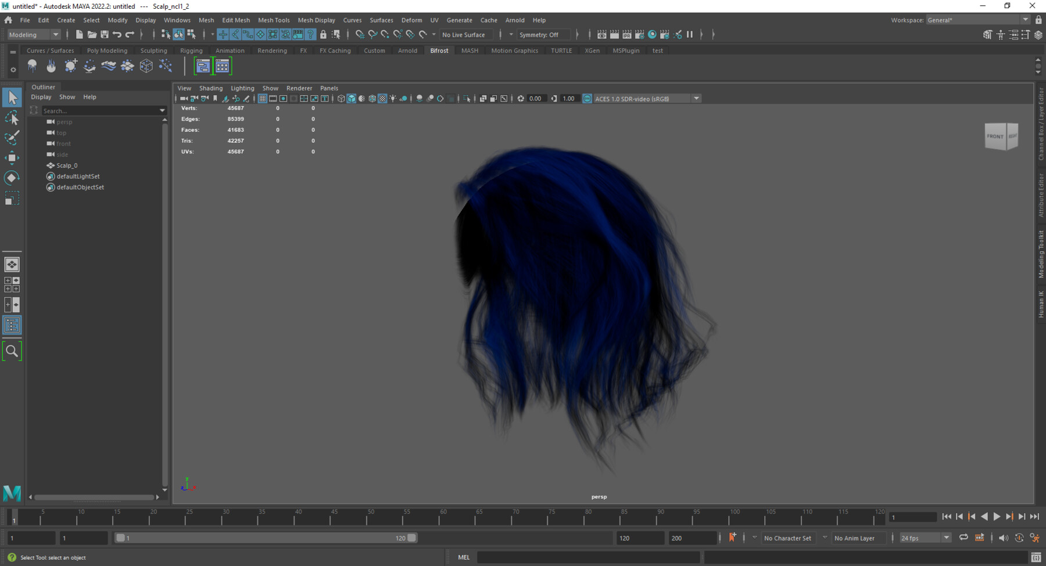
Task: Open the ACES color space dropdown
Action: pyautogui.click(x=647, y=99)
